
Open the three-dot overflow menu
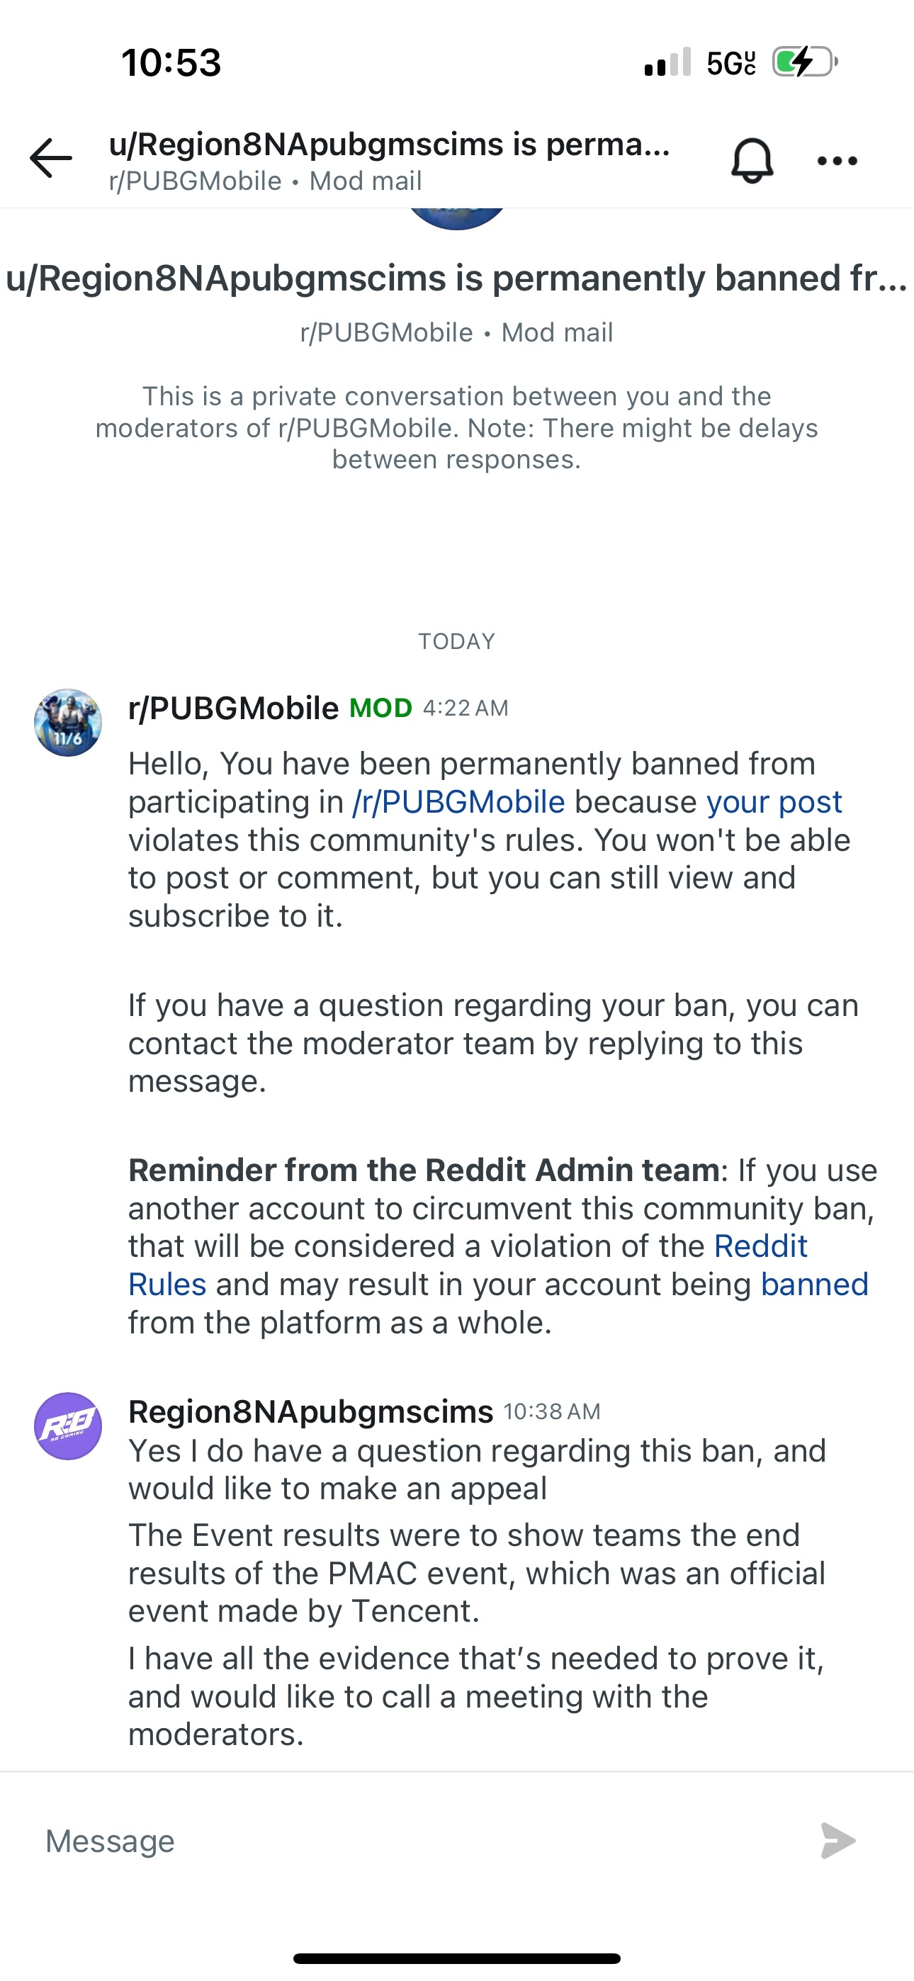point(837,161)
